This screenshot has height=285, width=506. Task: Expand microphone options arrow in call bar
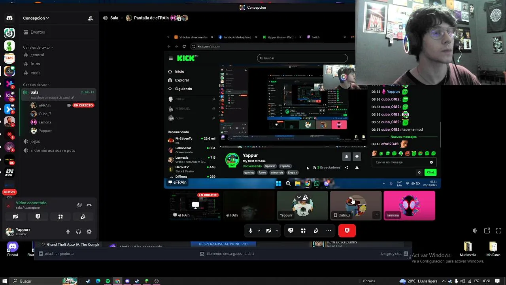tap(259, 231)
